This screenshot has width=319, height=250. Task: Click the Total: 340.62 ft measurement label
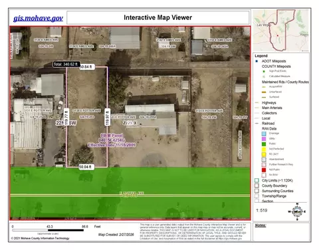click(x=66, y=64)
